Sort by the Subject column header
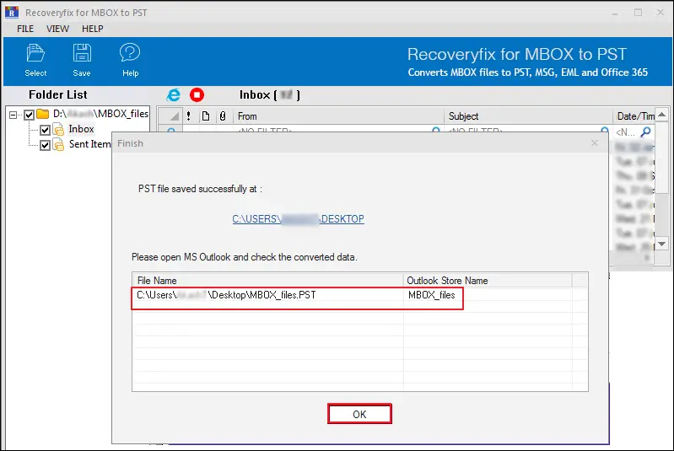Viewport: 674px width, 451px height. tap(528, 116)
